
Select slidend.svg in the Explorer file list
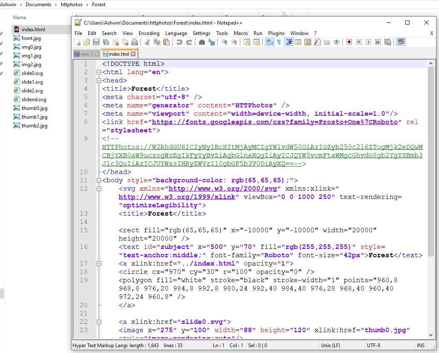[x=34, y=99]
